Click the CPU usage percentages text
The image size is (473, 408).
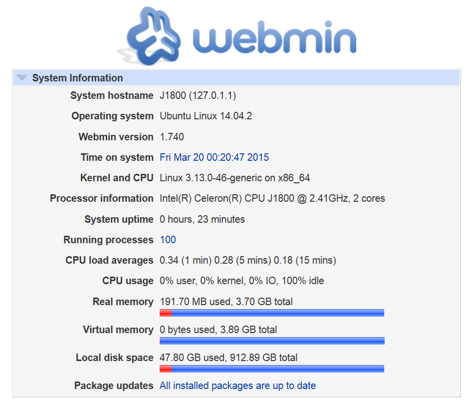[x=241, y=281]
